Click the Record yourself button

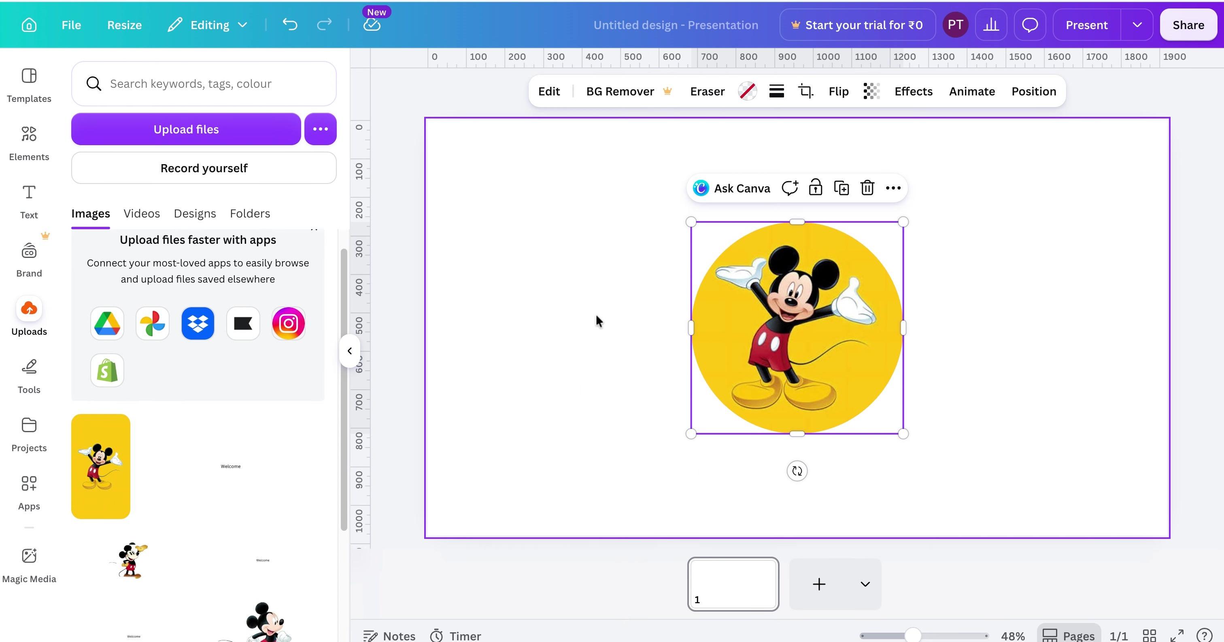tap(204, 167)
